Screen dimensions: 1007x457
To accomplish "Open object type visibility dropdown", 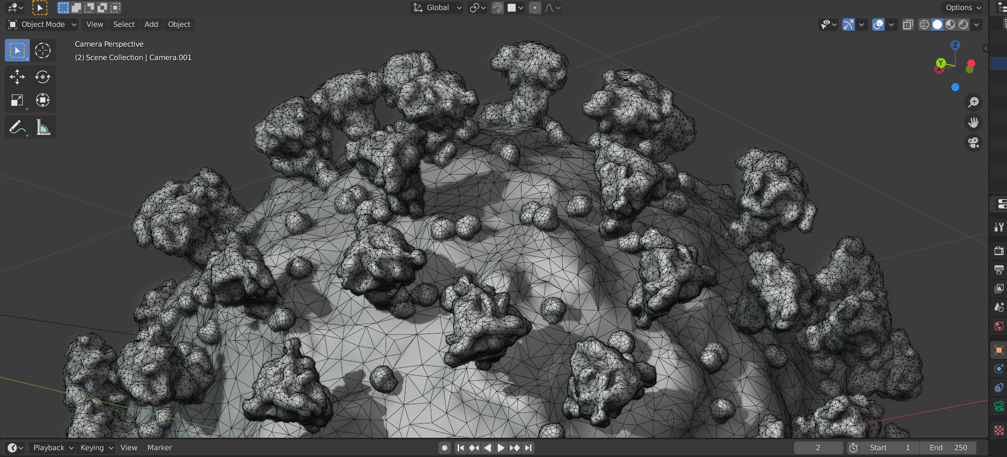I will [829, 25].
